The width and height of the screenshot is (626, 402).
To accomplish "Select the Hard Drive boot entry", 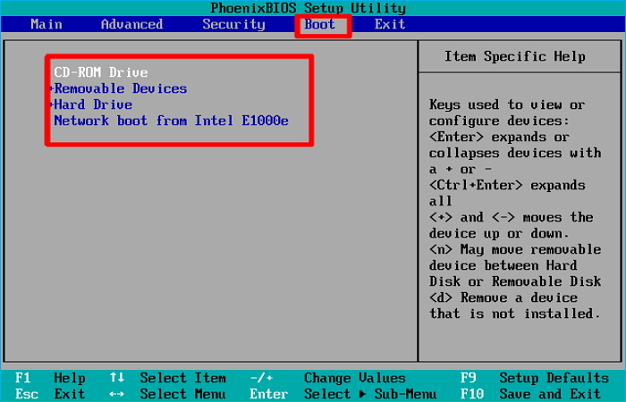I will (93, 105).
